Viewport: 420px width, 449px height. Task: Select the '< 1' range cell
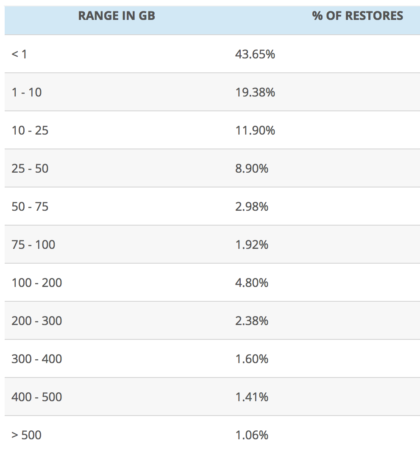pos(19,54)
